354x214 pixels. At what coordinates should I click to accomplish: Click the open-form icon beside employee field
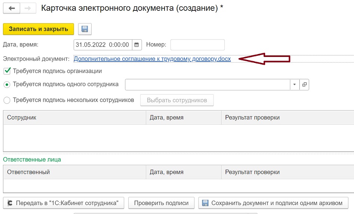click(x=304, y=84)
